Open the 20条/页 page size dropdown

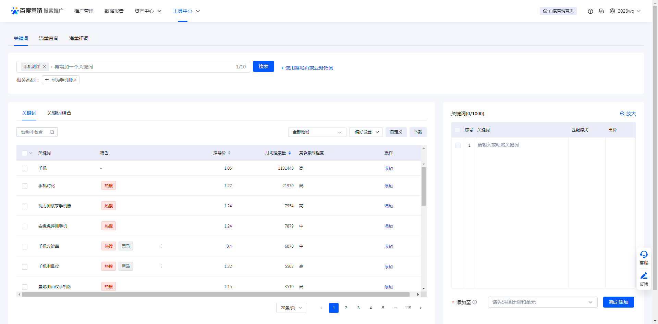pos(291,308)
